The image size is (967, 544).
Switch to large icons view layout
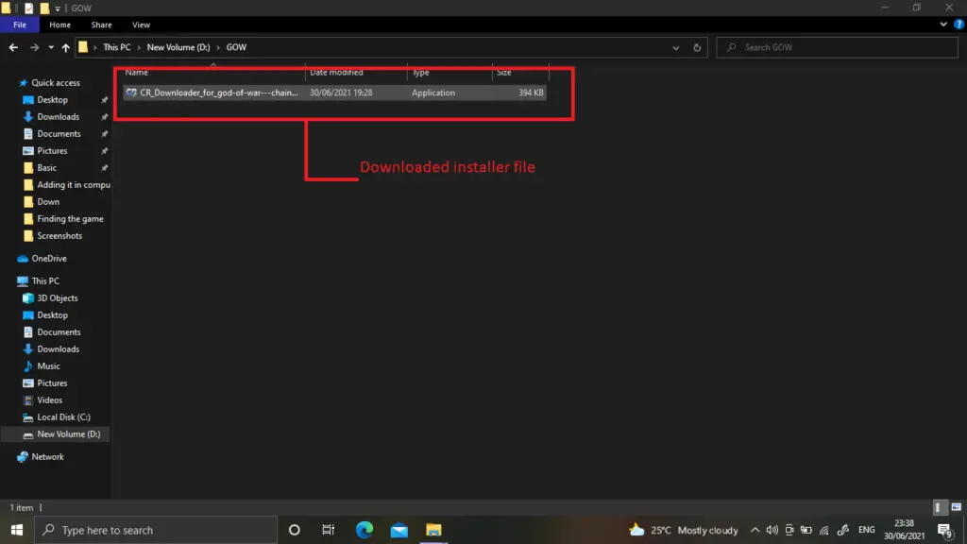[956, 507]
